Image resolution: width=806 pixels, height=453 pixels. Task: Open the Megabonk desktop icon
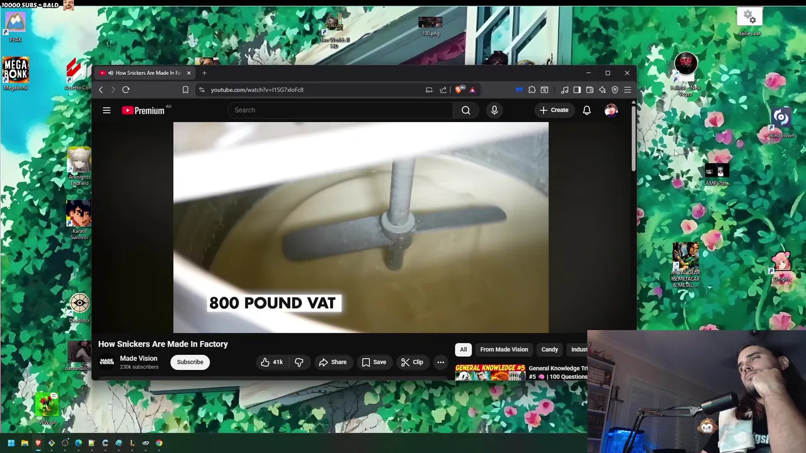(16, 74)
